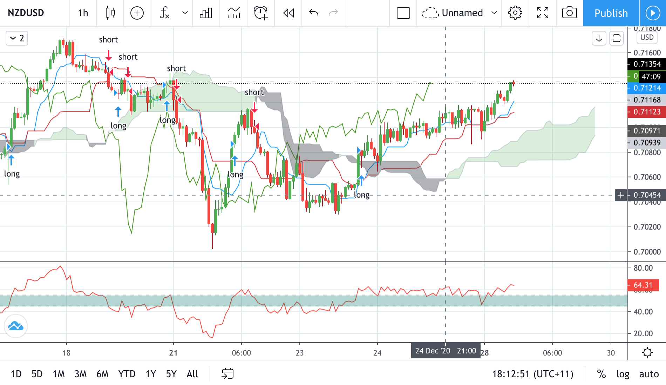Click the compare or add symbol button
Viewport: 666px width, 385px height.
[137, 13]
